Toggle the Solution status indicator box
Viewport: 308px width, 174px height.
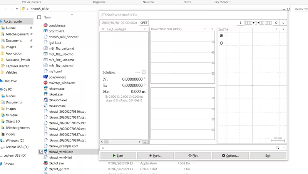pyautogui.click(x=144, y=72)
